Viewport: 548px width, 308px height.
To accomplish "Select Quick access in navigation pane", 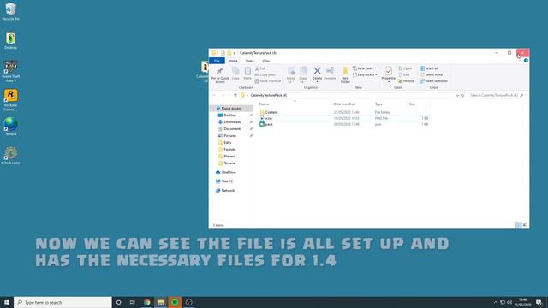I will [x=231, y=109].
